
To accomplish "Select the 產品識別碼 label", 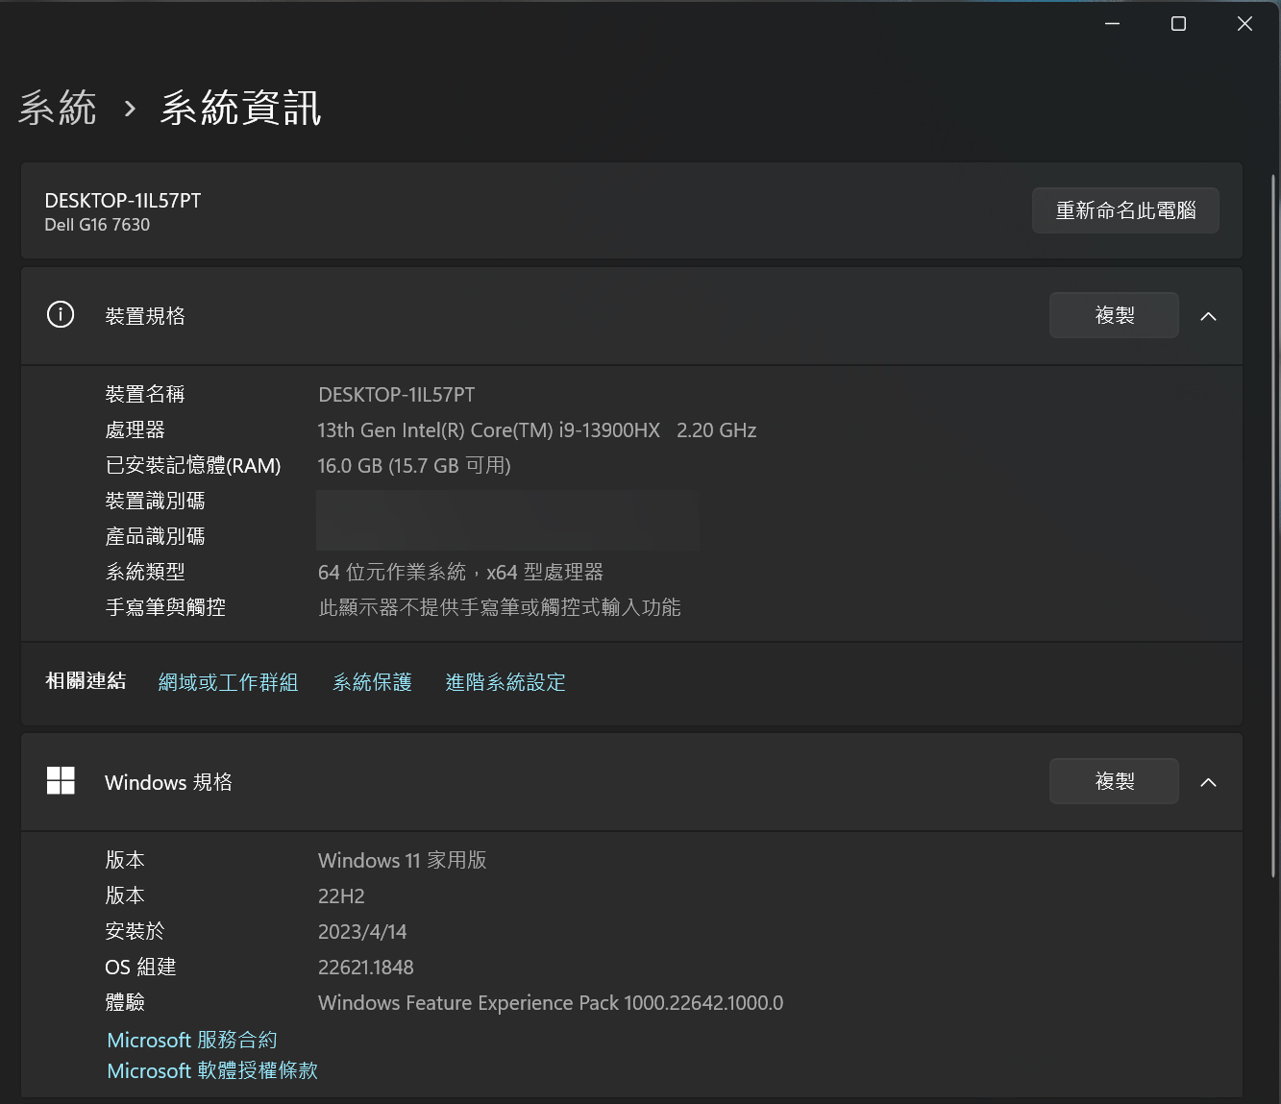I will pyautogui.click(x=155, y=536).
